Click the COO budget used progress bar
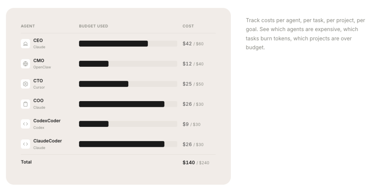The image size is (386, 189). [128, 104]
